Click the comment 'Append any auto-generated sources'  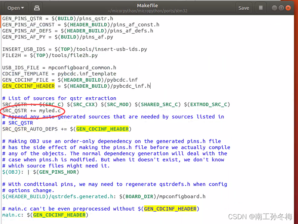pyautogui.click(x=113, y=117)
